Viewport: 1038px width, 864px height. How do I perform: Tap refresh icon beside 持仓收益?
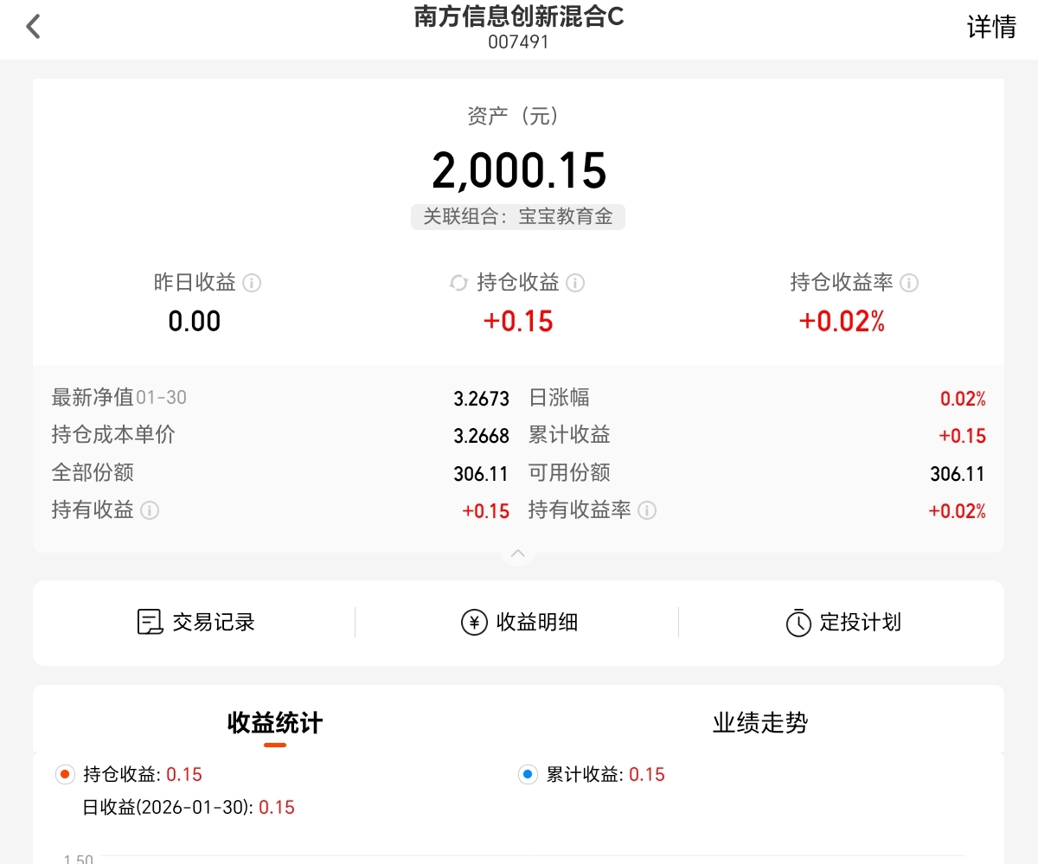[458, 283]
